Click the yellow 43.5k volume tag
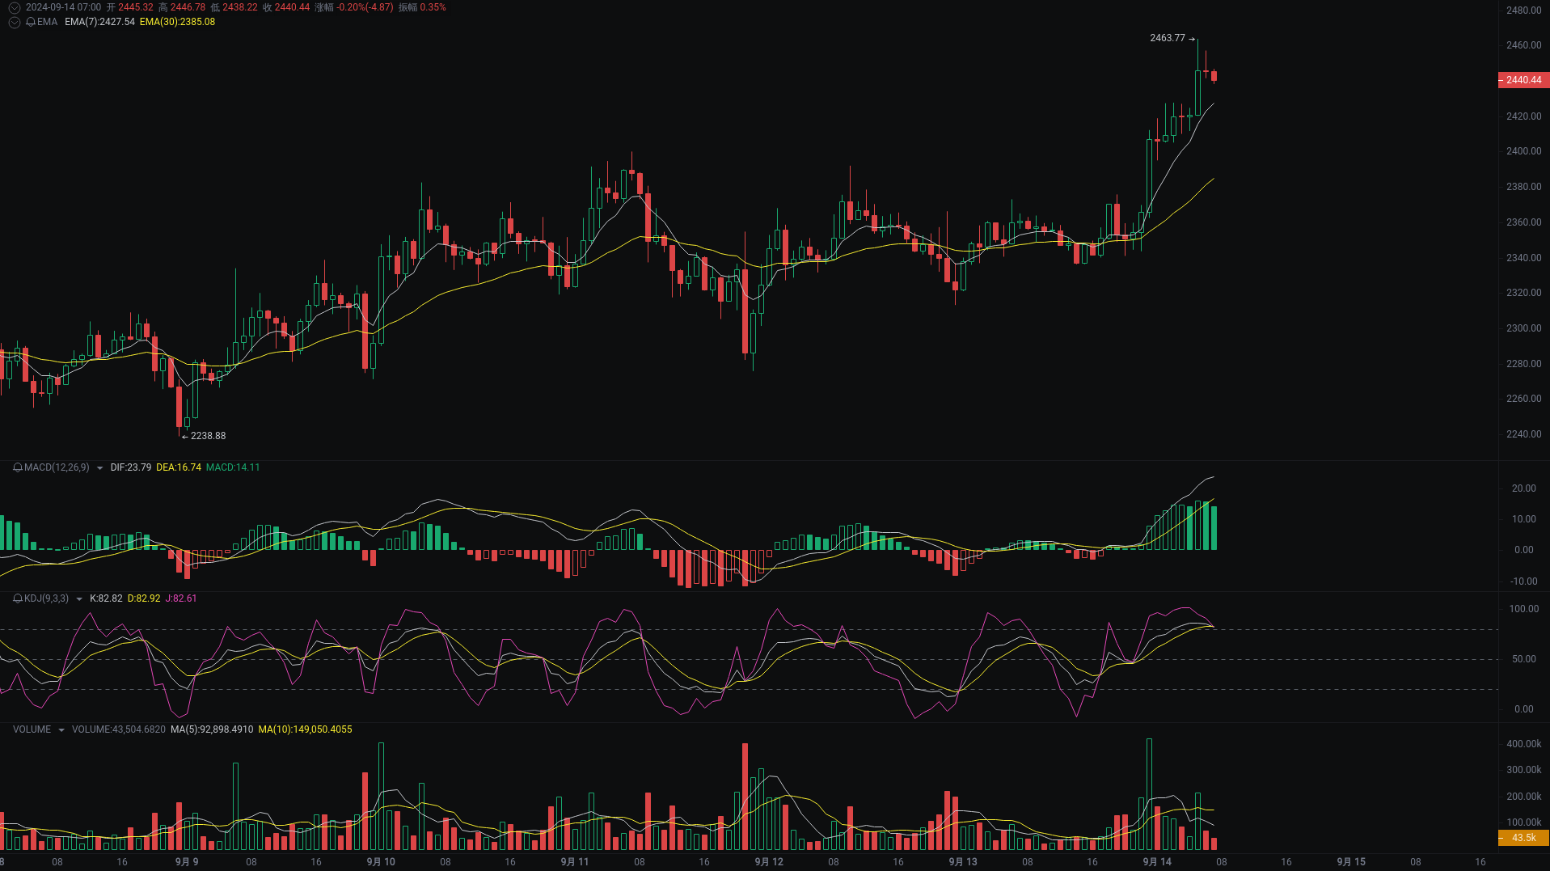The image size is (1550, 871). point(1523,837)
